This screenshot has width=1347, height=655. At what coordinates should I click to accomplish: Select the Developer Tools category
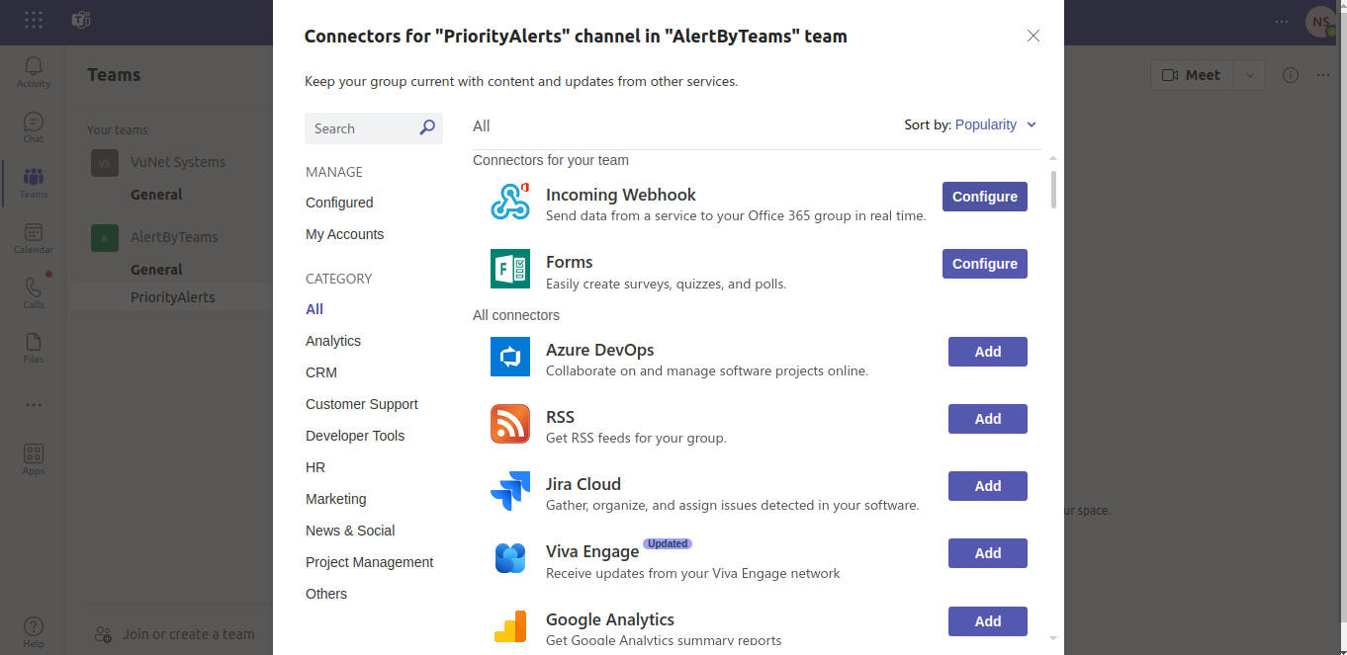[355, 436]
